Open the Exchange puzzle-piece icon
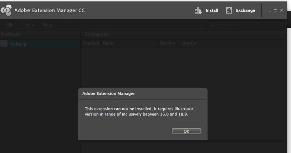The image size is (291, 153). 229,11
